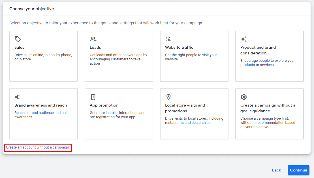This screenshot has height=178, width=314.
Task: Click the Product and brand consideration sparkle icon
Action: point(244,39)
